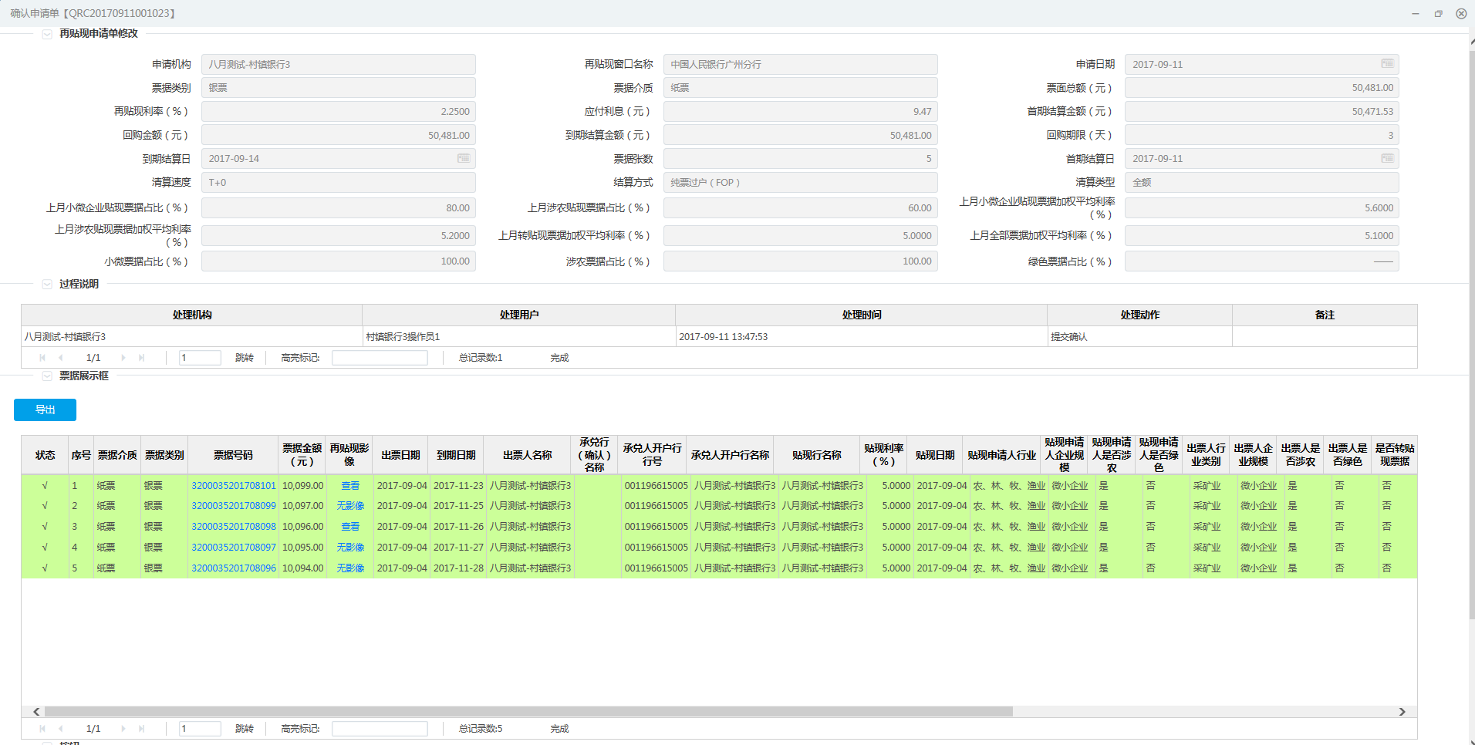
Task: Click right arrow of horizontal table scrollbar
Action: pos(1402,712)
